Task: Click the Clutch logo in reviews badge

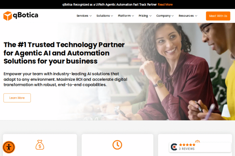Action: [174, 147]
